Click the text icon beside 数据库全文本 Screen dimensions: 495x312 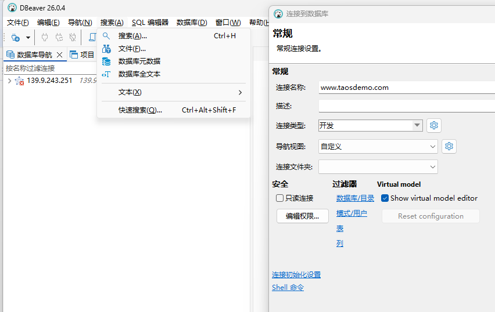106,74
